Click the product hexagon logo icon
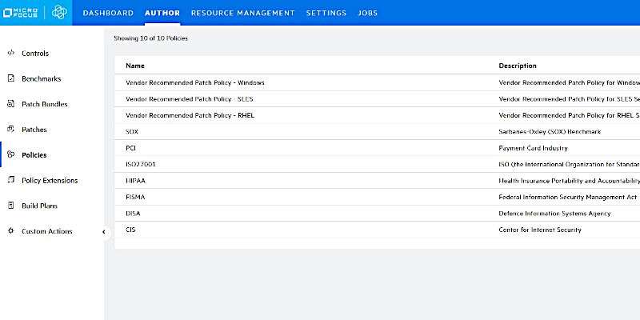This screenshot has height=320, width=640. (59, 12)
